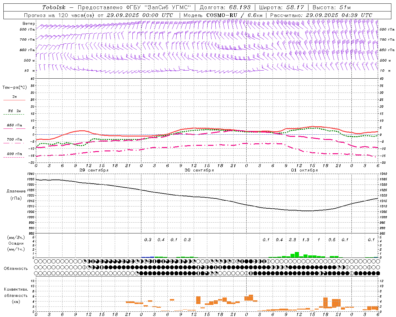The image size is (396, 317).
Task: Click the precipitation total '2.3'
Action: click(292, 240)
